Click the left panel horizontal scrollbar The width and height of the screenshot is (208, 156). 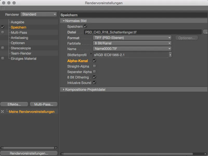tap(29, 148)
